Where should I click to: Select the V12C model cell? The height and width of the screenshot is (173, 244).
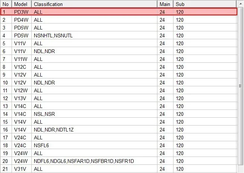(22, 67)
